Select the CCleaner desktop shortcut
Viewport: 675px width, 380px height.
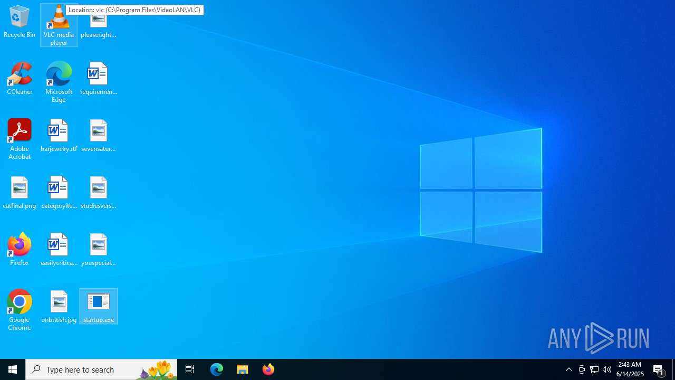(20, 79)
